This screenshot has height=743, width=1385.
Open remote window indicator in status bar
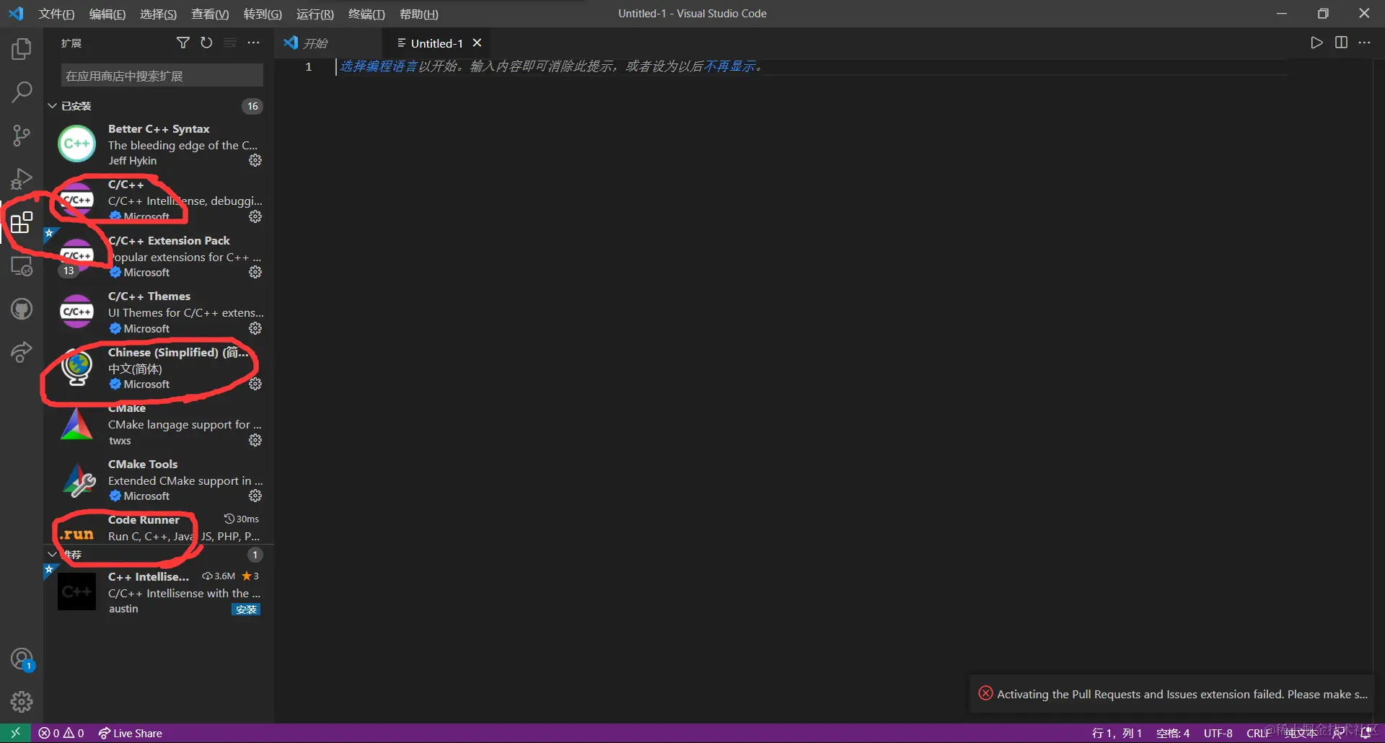click(15, 733)
